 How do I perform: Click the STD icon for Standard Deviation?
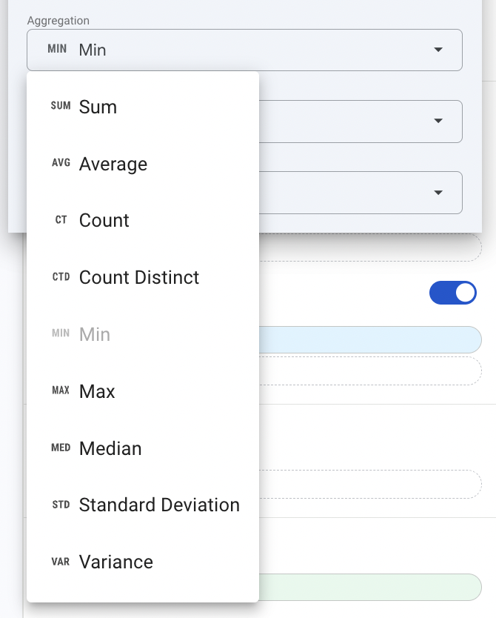click(60, 505)
